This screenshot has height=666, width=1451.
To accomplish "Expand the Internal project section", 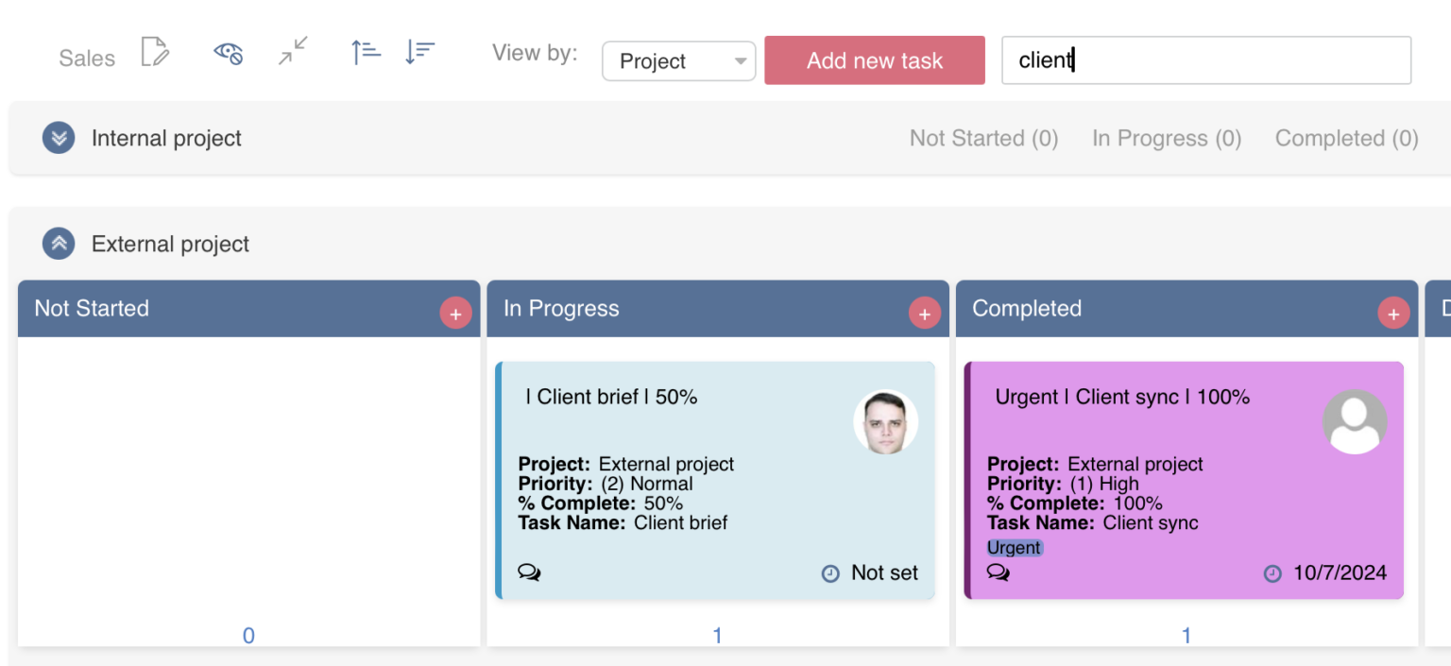I will [x=59, y=138].
